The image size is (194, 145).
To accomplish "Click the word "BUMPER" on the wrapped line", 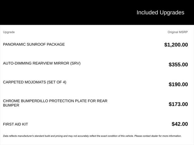I will [11, 105].
